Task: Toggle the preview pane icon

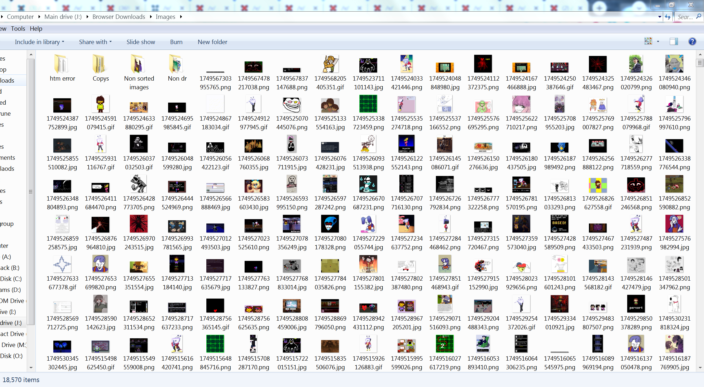Action: (674, 42)
